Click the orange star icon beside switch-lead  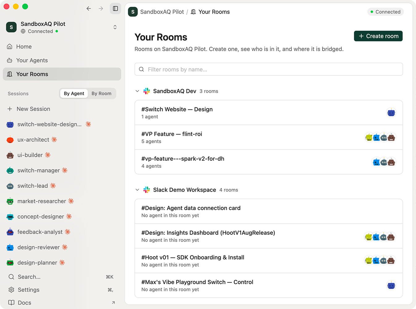53,186
